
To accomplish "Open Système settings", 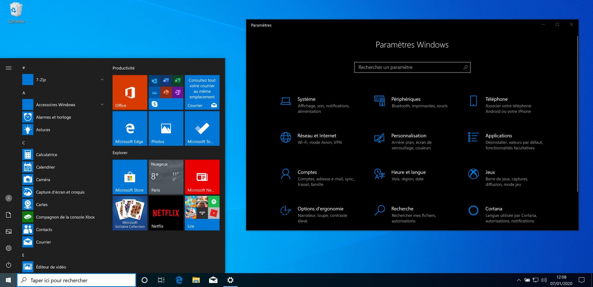I will (x=306, y=99).
